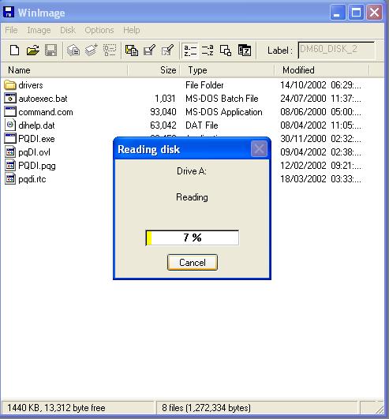Image resolution: width=389 pixels, height=419 pixels.
Task: Click the Save floppy disk toolbar icon
Action: [50, 50]
